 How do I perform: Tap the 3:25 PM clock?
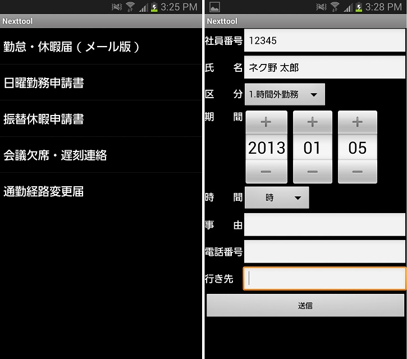[179, 7]
